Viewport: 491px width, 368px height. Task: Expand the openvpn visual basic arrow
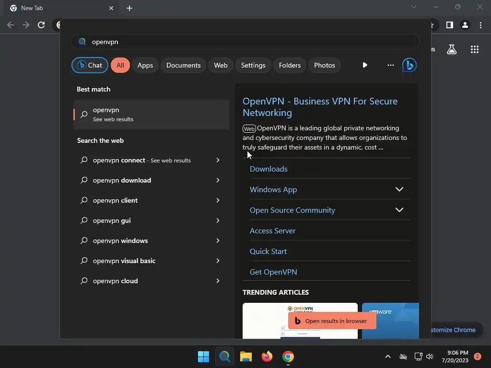218,261
